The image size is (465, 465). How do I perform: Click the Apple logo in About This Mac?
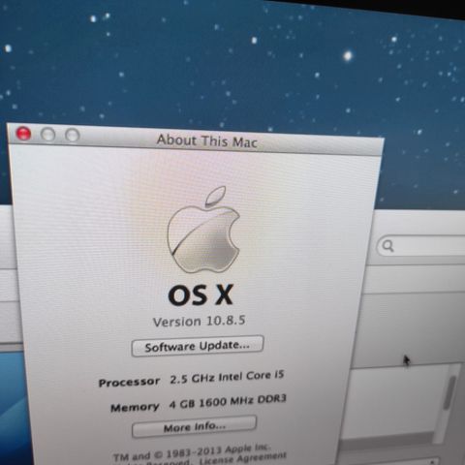(x=203, y=230)
